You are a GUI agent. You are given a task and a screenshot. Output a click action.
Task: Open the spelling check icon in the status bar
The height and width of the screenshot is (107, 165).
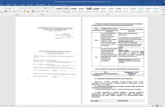[7, 106]
